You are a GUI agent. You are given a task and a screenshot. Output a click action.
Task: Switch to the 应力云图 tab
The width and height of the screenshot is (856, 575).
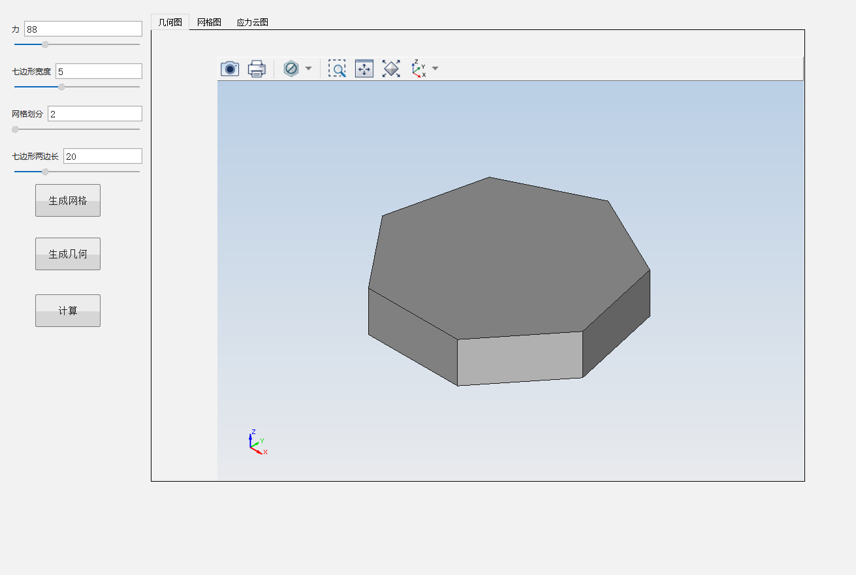pyautogui.click(x=253, y=22)
